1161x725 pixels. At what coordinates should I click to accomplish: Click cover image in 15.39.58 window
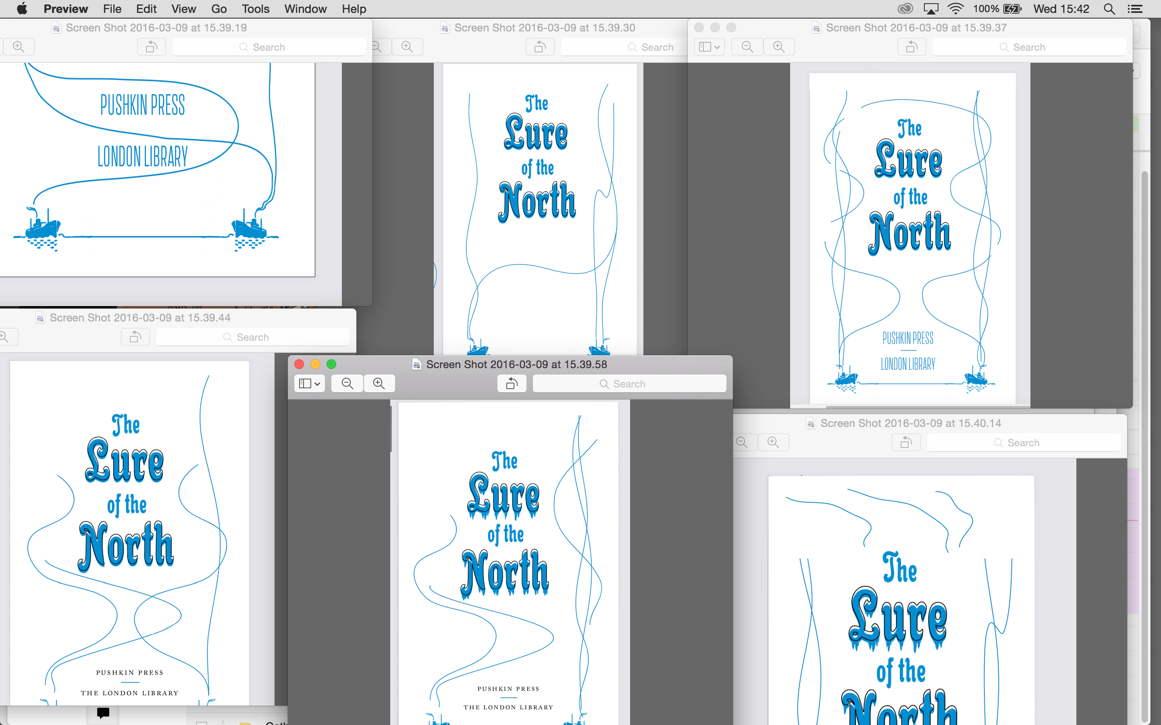pos(508,563)
